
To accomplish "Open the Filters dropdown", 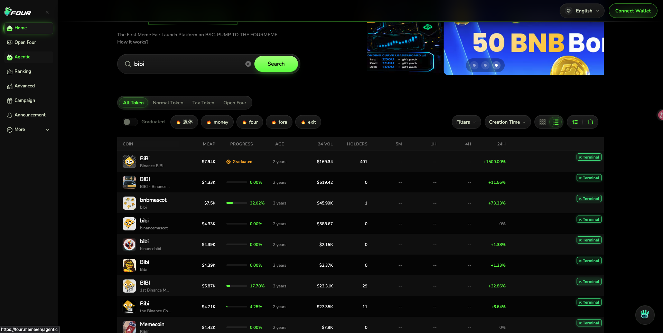I will 466,122.
